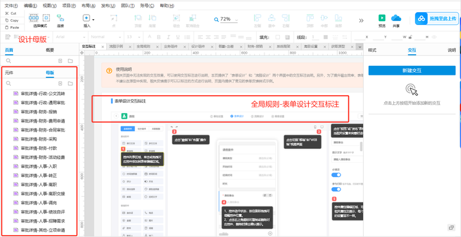The width and height of the screenshot is (461, 237).
Task: Toggle italic text formatting
Action: pos(168,37)
